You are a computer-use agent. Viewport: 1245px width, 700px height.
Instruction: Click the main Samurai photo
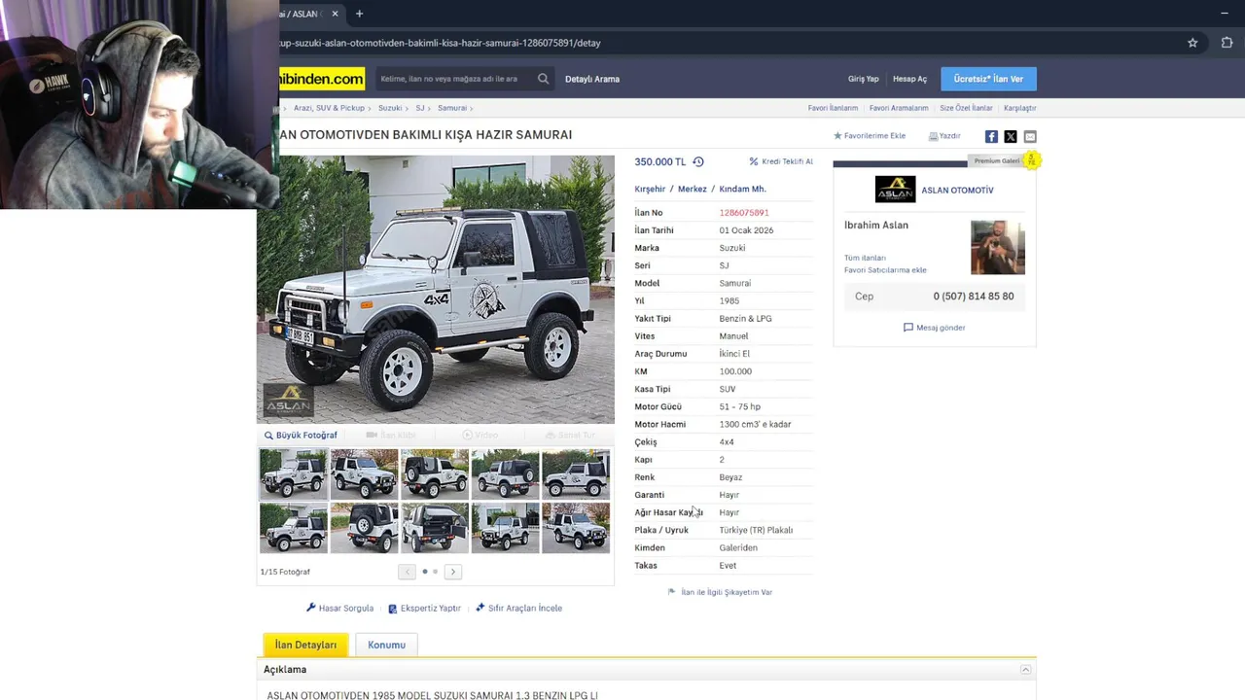tap(436, 290)
